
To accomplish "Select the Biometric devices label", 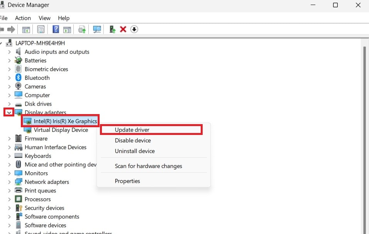I will (x=46, y=69).
